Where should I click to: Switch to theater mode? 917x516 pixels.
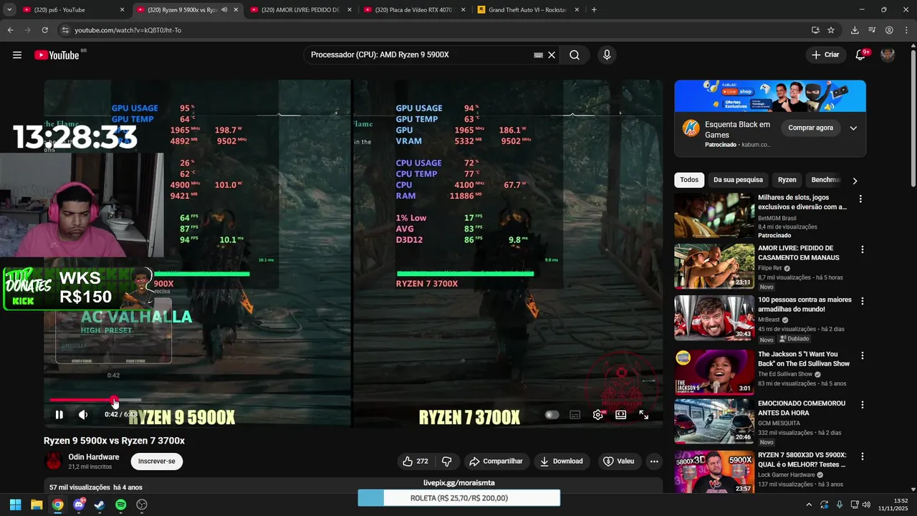(x=620, y=414)
